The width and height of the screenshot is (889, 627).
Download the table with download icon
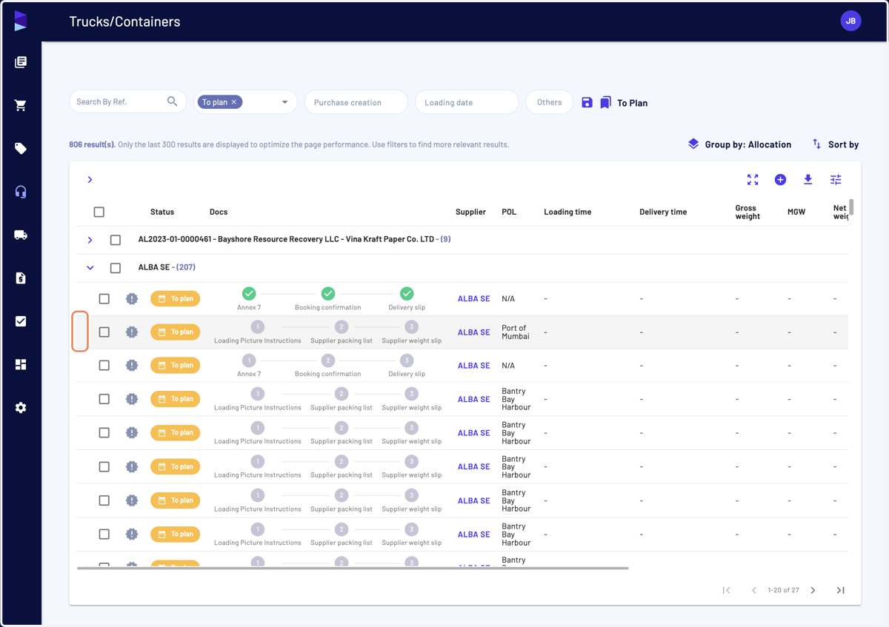pyautogui.click(x=808, y=180)
